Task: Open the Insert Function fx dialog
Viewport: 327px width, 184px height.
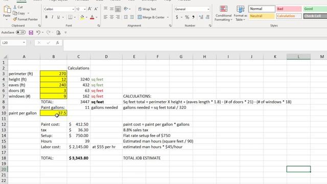Action: [57, 43]
